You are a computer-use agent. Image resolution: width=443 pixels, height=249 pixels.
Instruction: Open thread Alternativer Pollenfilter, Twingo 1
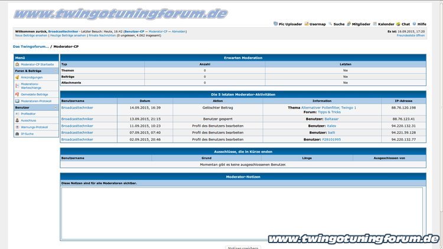pyautogui.click(x=328, y=107)
